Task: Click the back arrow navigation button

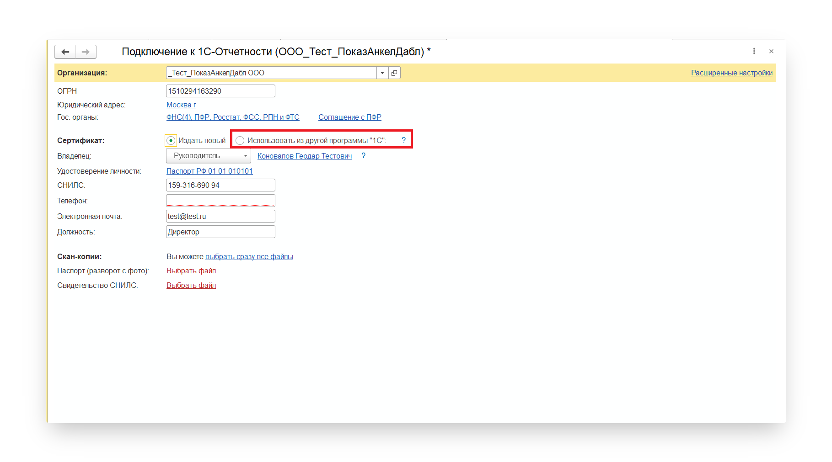Action: click(x=65, y=52)
